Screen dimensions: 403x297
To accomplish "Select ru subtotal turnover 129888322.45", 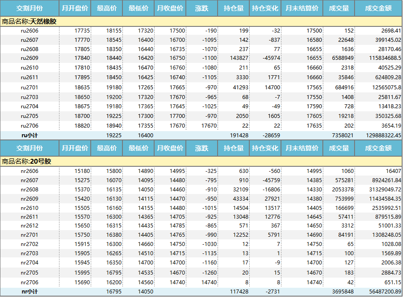I will pyautogui.click(x=384, y=135).
